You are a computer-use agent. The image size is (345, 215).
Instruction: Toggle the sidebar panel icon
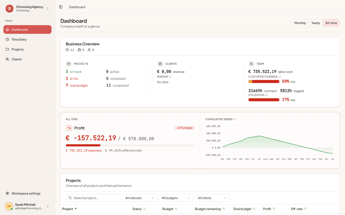click(x=61, y=7)
